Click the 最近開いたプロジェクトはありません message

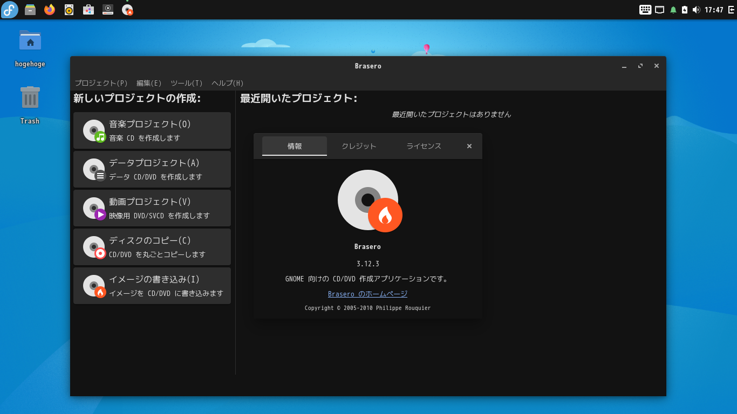point(451,114)
